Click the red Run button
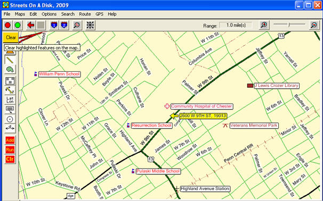 tap(10, 149)
